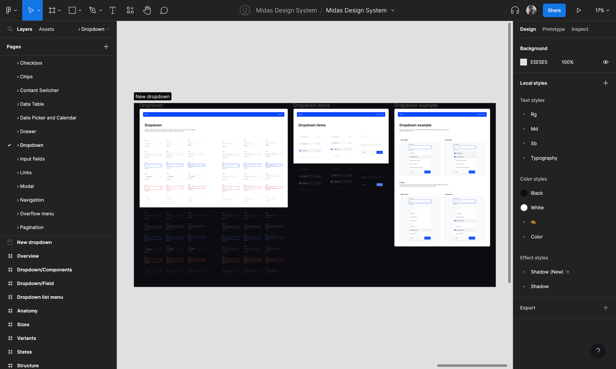This screenshot has height=369, width=616.
Task: Select the Pen tool
Action: click(x=93, y=10)
